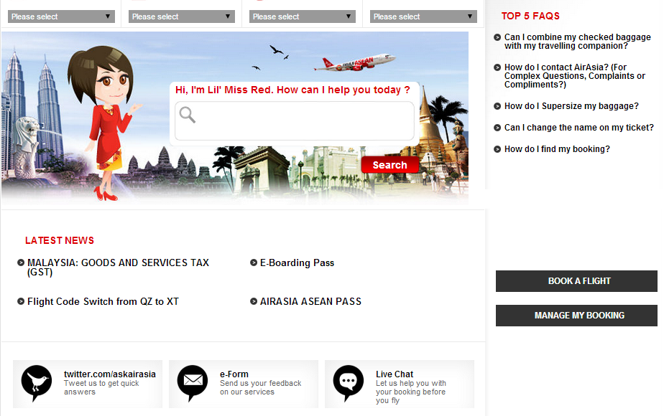Screen dimensions: 664x416
Task: Click the magnifying glass icon in search box
Action: (x=187, y=115)
